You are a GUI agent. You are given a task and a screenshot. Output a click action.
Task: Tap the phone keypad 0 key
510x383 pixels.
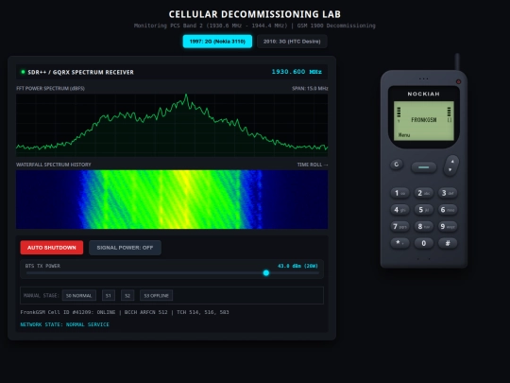(423, 243)
